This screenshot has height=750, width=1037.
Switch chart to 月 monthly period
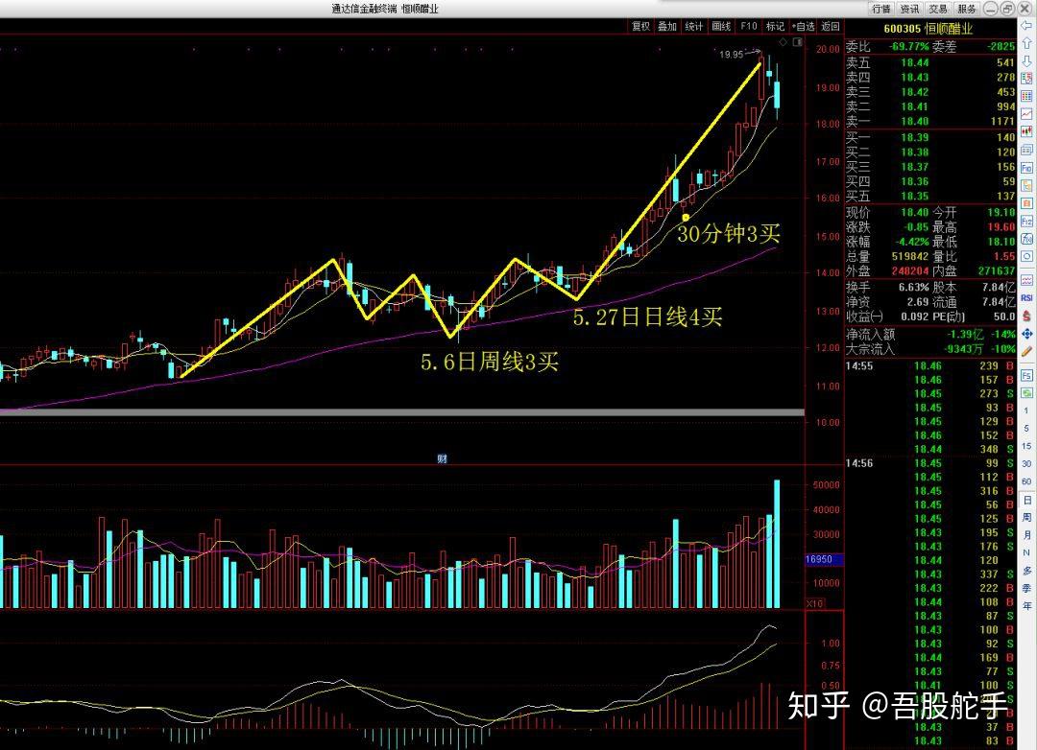(1026, 534)
